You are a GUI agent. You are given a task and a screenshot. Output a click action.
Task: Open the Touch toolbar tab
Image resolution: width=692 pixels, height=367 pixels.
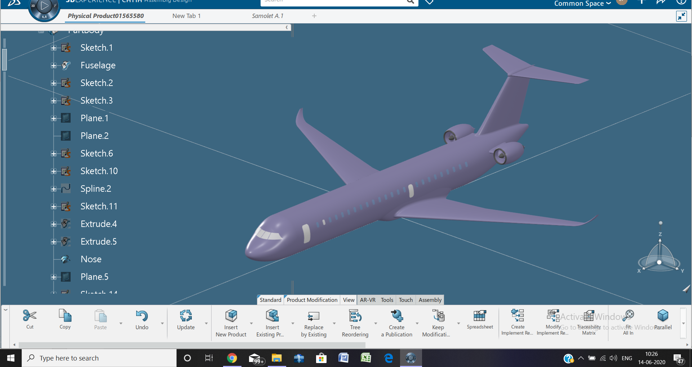[x=406, y=300]
